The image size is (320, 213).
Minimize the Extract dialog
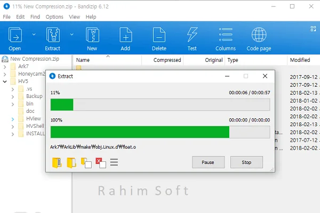click(227, 76)
